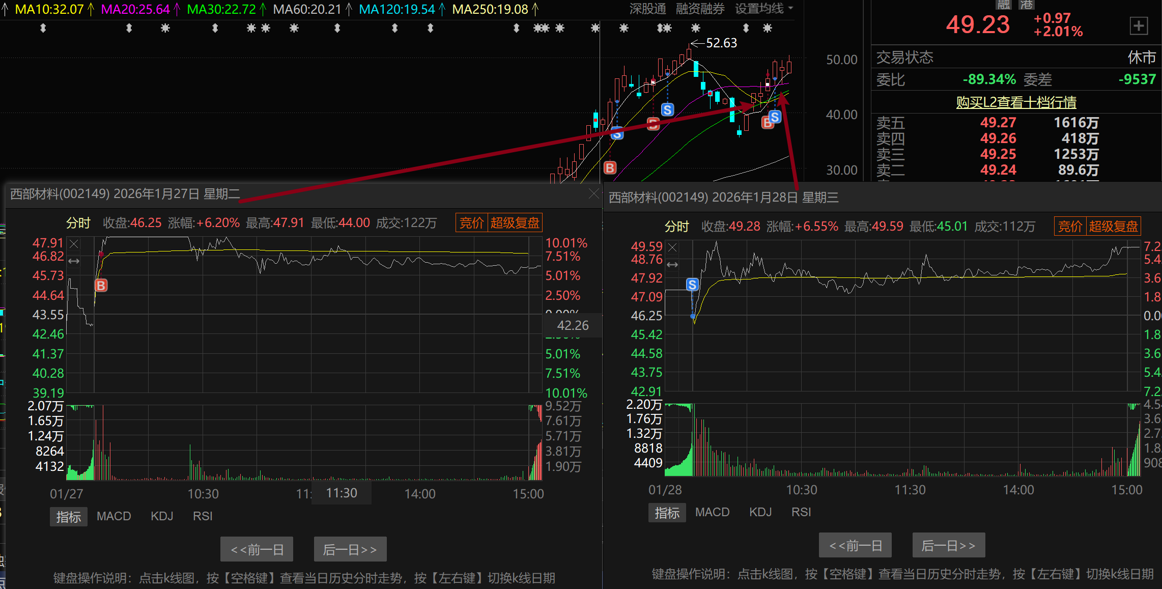Toggle 竞价 in the January 27 panel
Image resolution: width=1162 pixels, height=589 pixels.
(x=471, y=223)
